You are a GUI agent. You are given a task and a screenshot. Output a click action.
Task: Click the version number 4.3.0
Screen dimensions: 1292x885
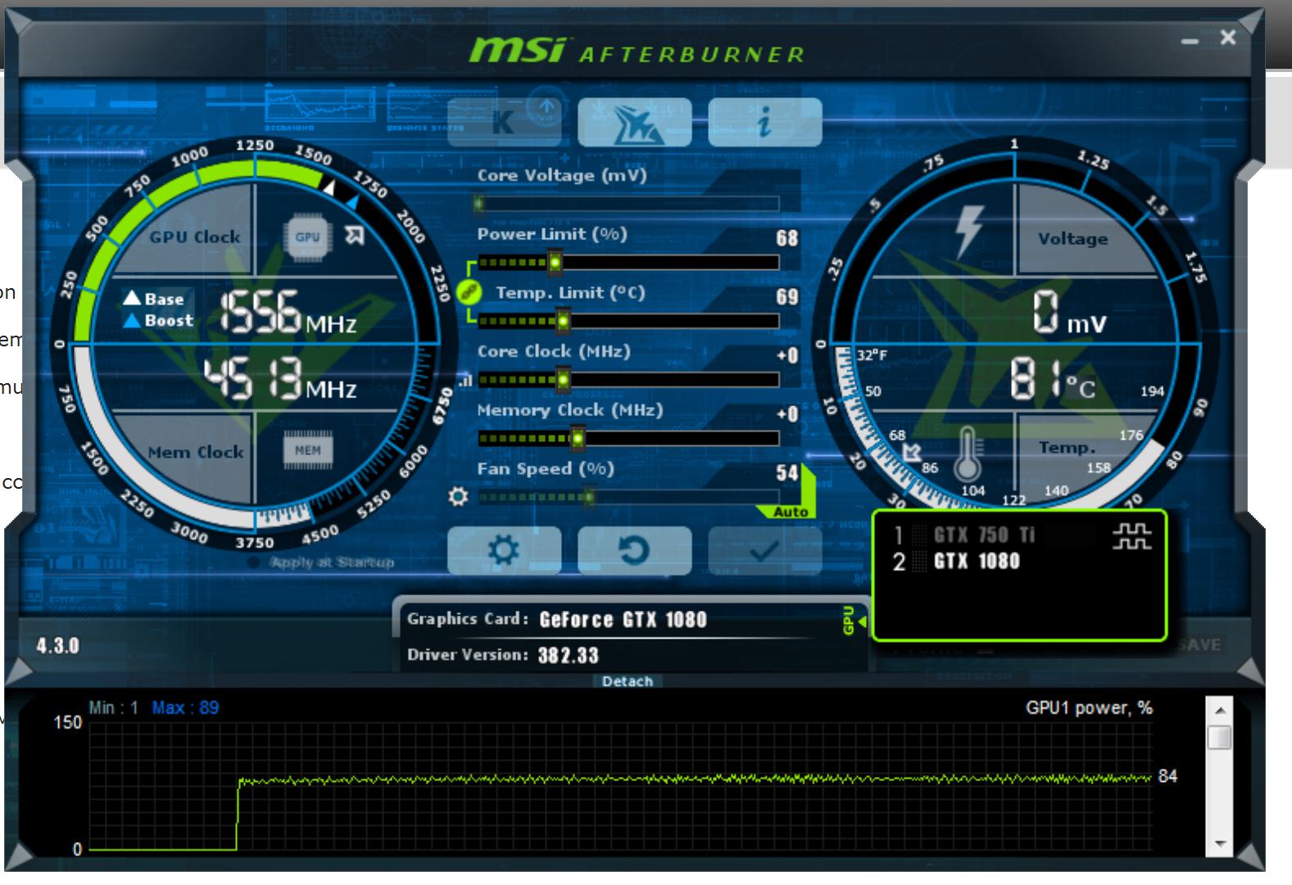(x=57, y=646)
